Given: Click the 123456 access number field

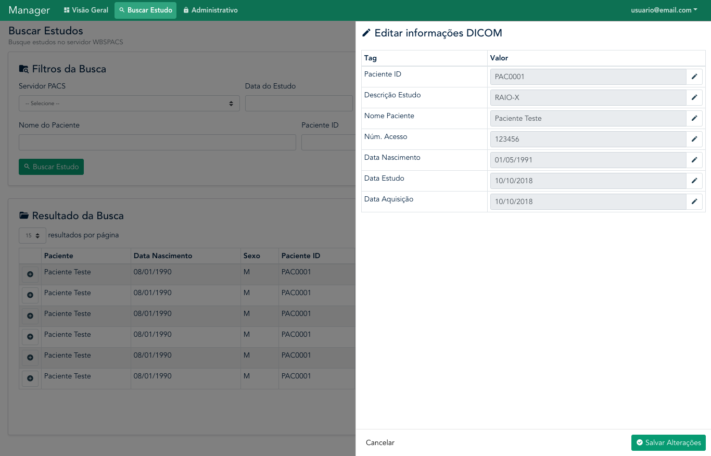Looking at the screenshot, I should (x=588, y=139).
